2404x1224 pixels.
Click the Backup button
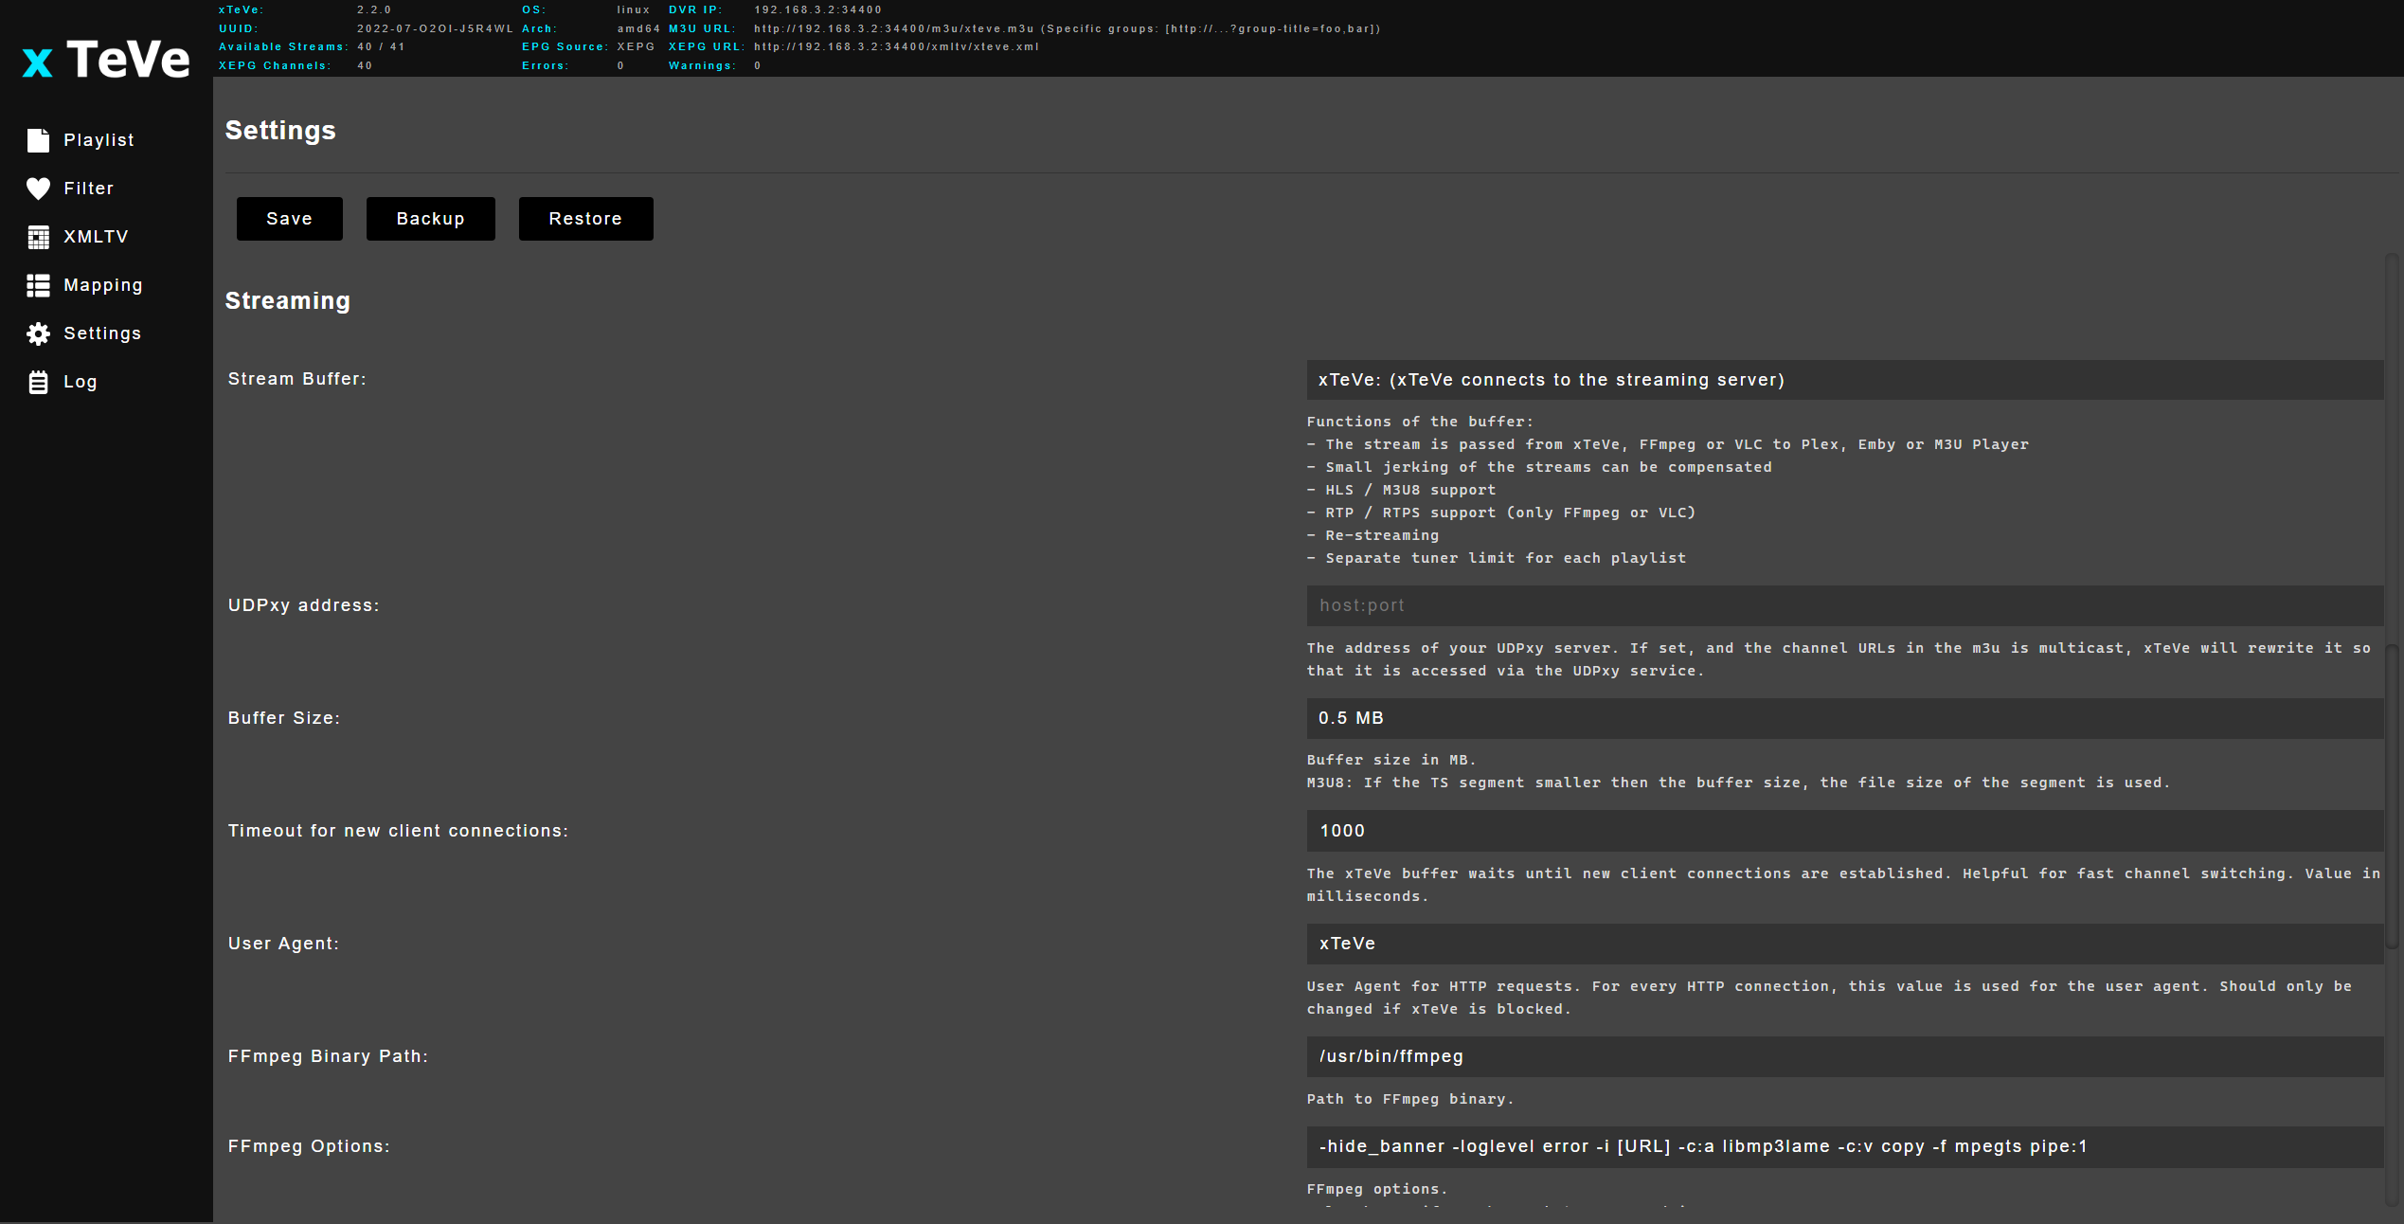[430, 219]
